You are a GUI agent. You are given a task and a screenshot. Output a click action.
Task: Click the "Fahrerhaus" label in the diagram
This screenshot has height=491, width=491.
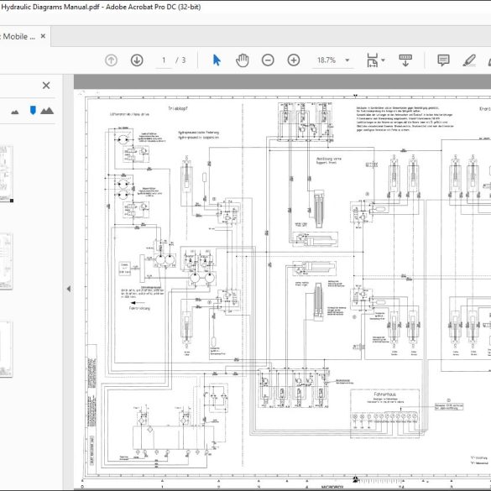(x=385, y=394)
